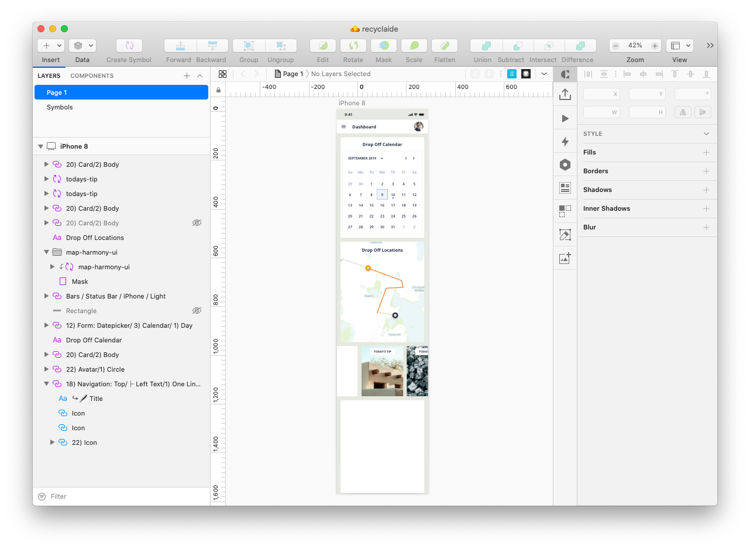Select the Rotate tool in toolbar
Screen dimensions: 750x549
353,46
